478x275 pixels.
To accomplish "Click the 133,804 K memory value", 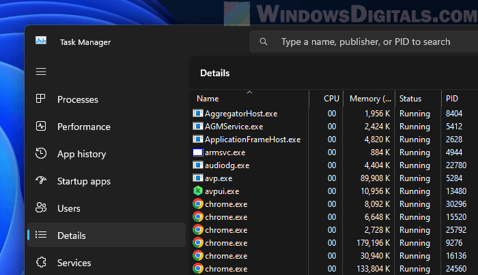I will 373,269.
